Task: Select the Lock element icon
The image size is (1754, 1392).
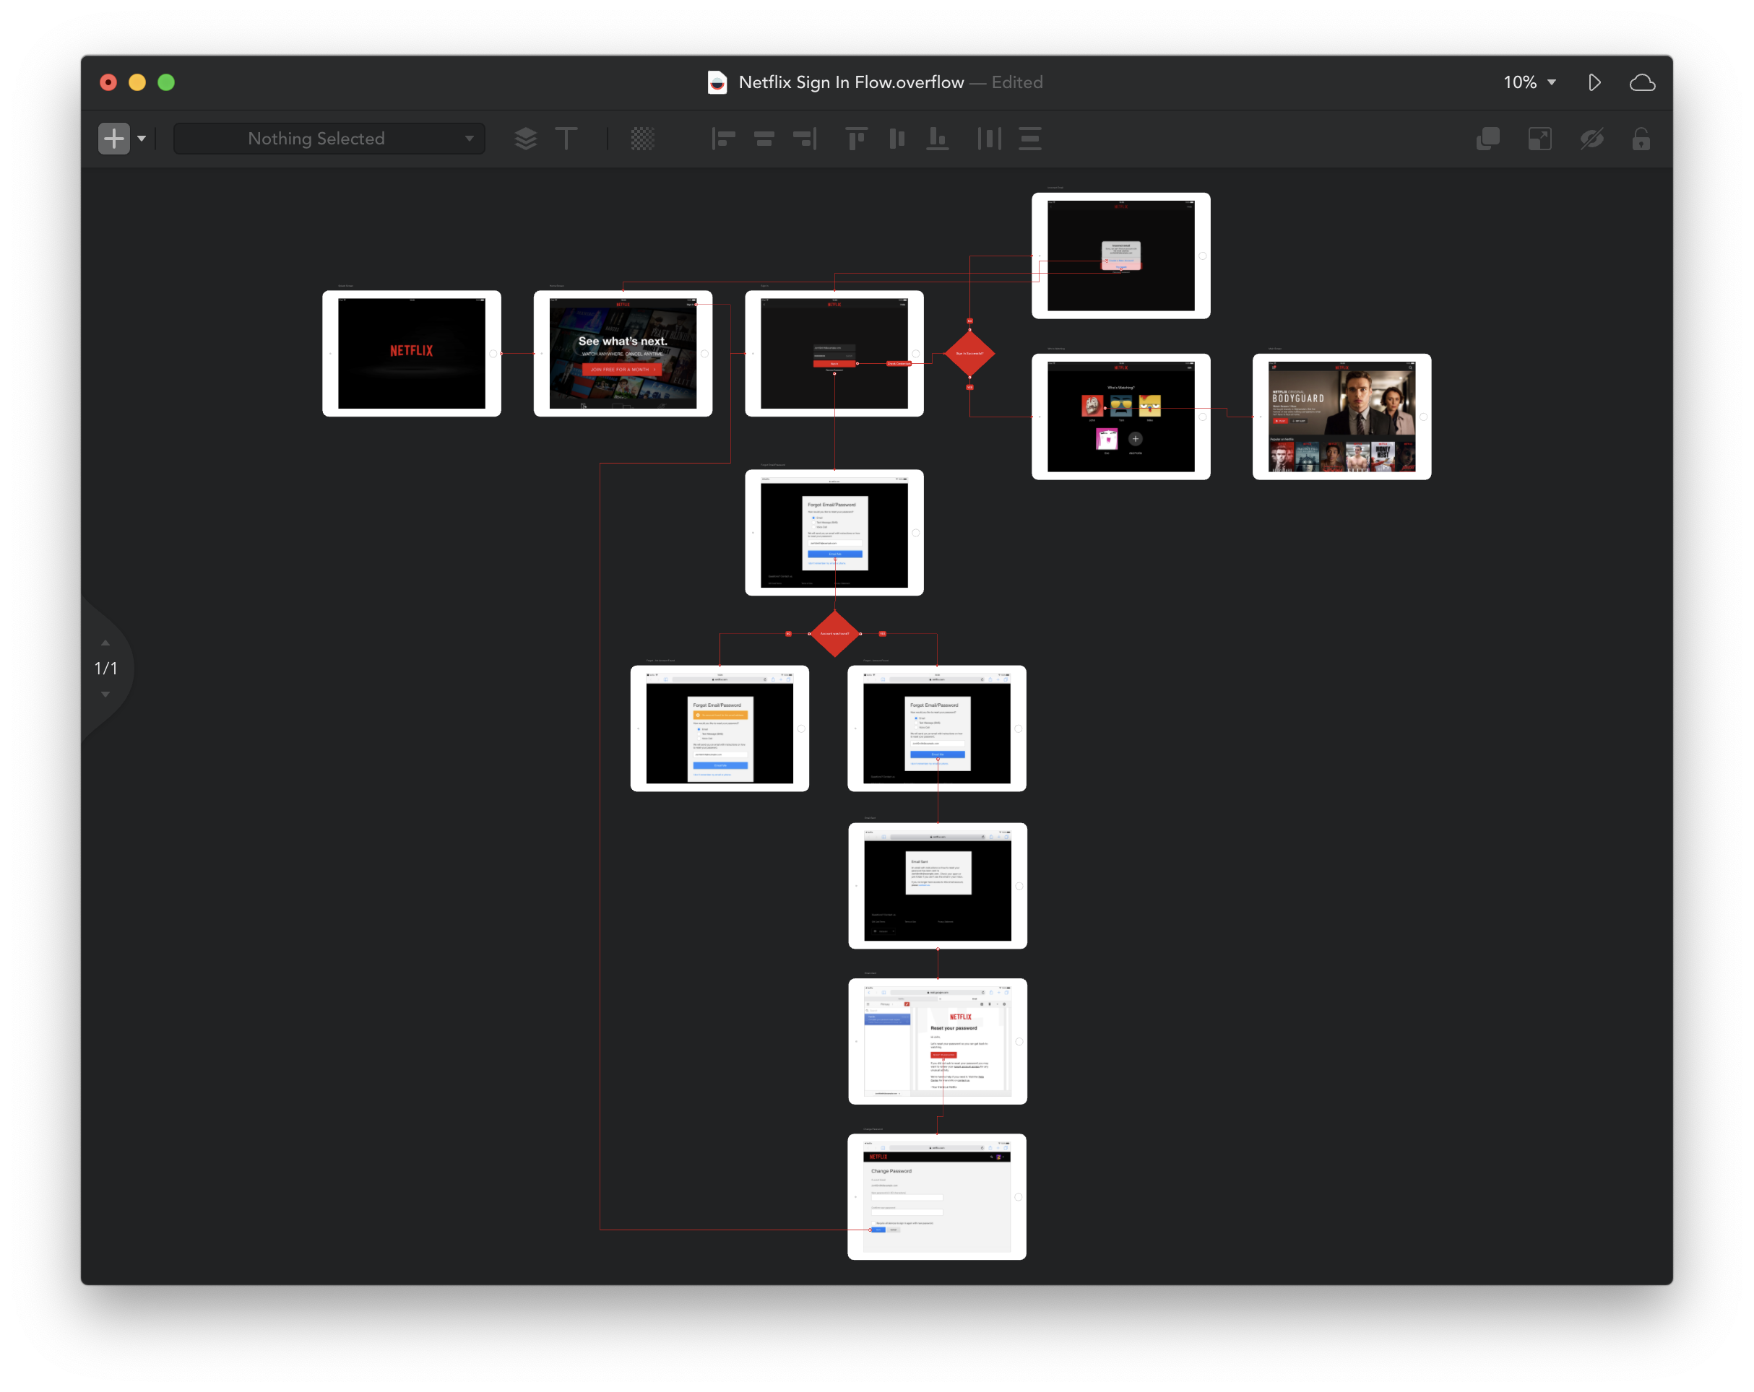Action: pos(1641,138)
